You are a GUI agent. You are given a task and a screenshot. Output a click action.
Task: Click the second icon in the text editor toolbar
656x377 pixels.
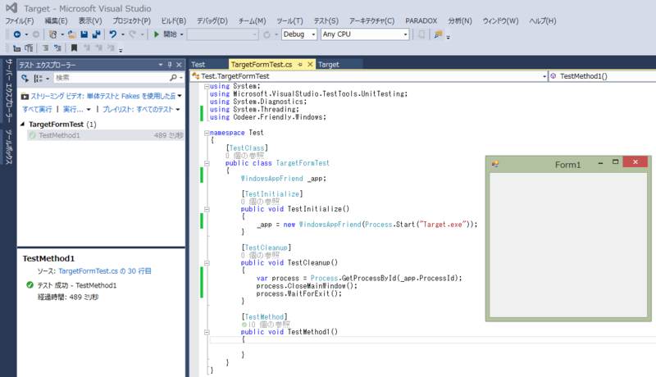click(x=29, y=48)
